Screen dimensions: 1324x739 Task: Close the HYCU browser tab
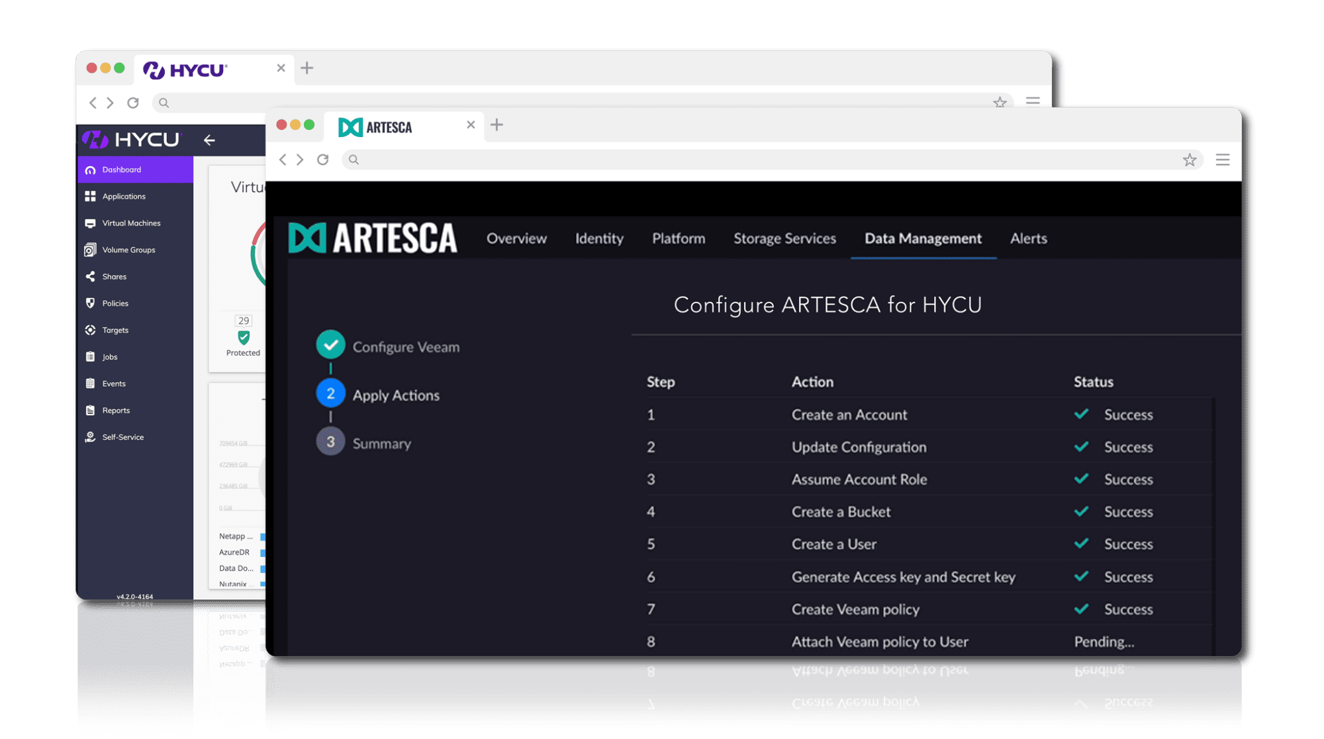click(x=281, y=68)
